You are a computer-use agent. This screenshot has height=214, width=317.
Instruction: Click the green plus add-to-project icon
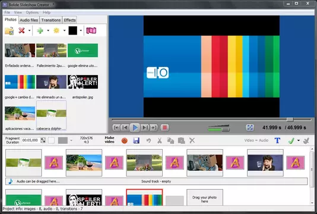pyautogui.click(x=40, y=30)
